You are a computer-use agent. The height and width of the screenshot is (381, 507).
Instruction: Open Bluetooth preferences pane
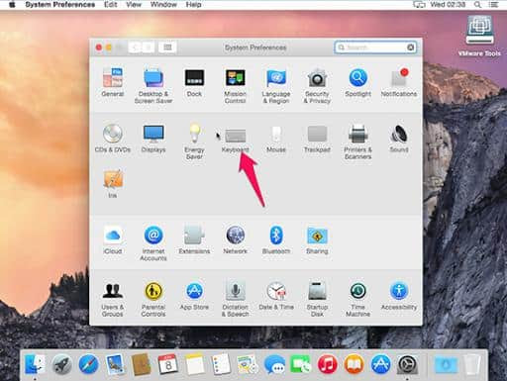tap(276, 240)
